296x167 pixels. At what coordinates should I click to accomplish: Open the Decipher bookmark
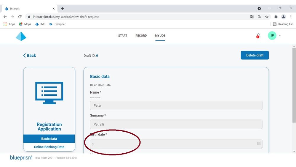coord(57,24)
